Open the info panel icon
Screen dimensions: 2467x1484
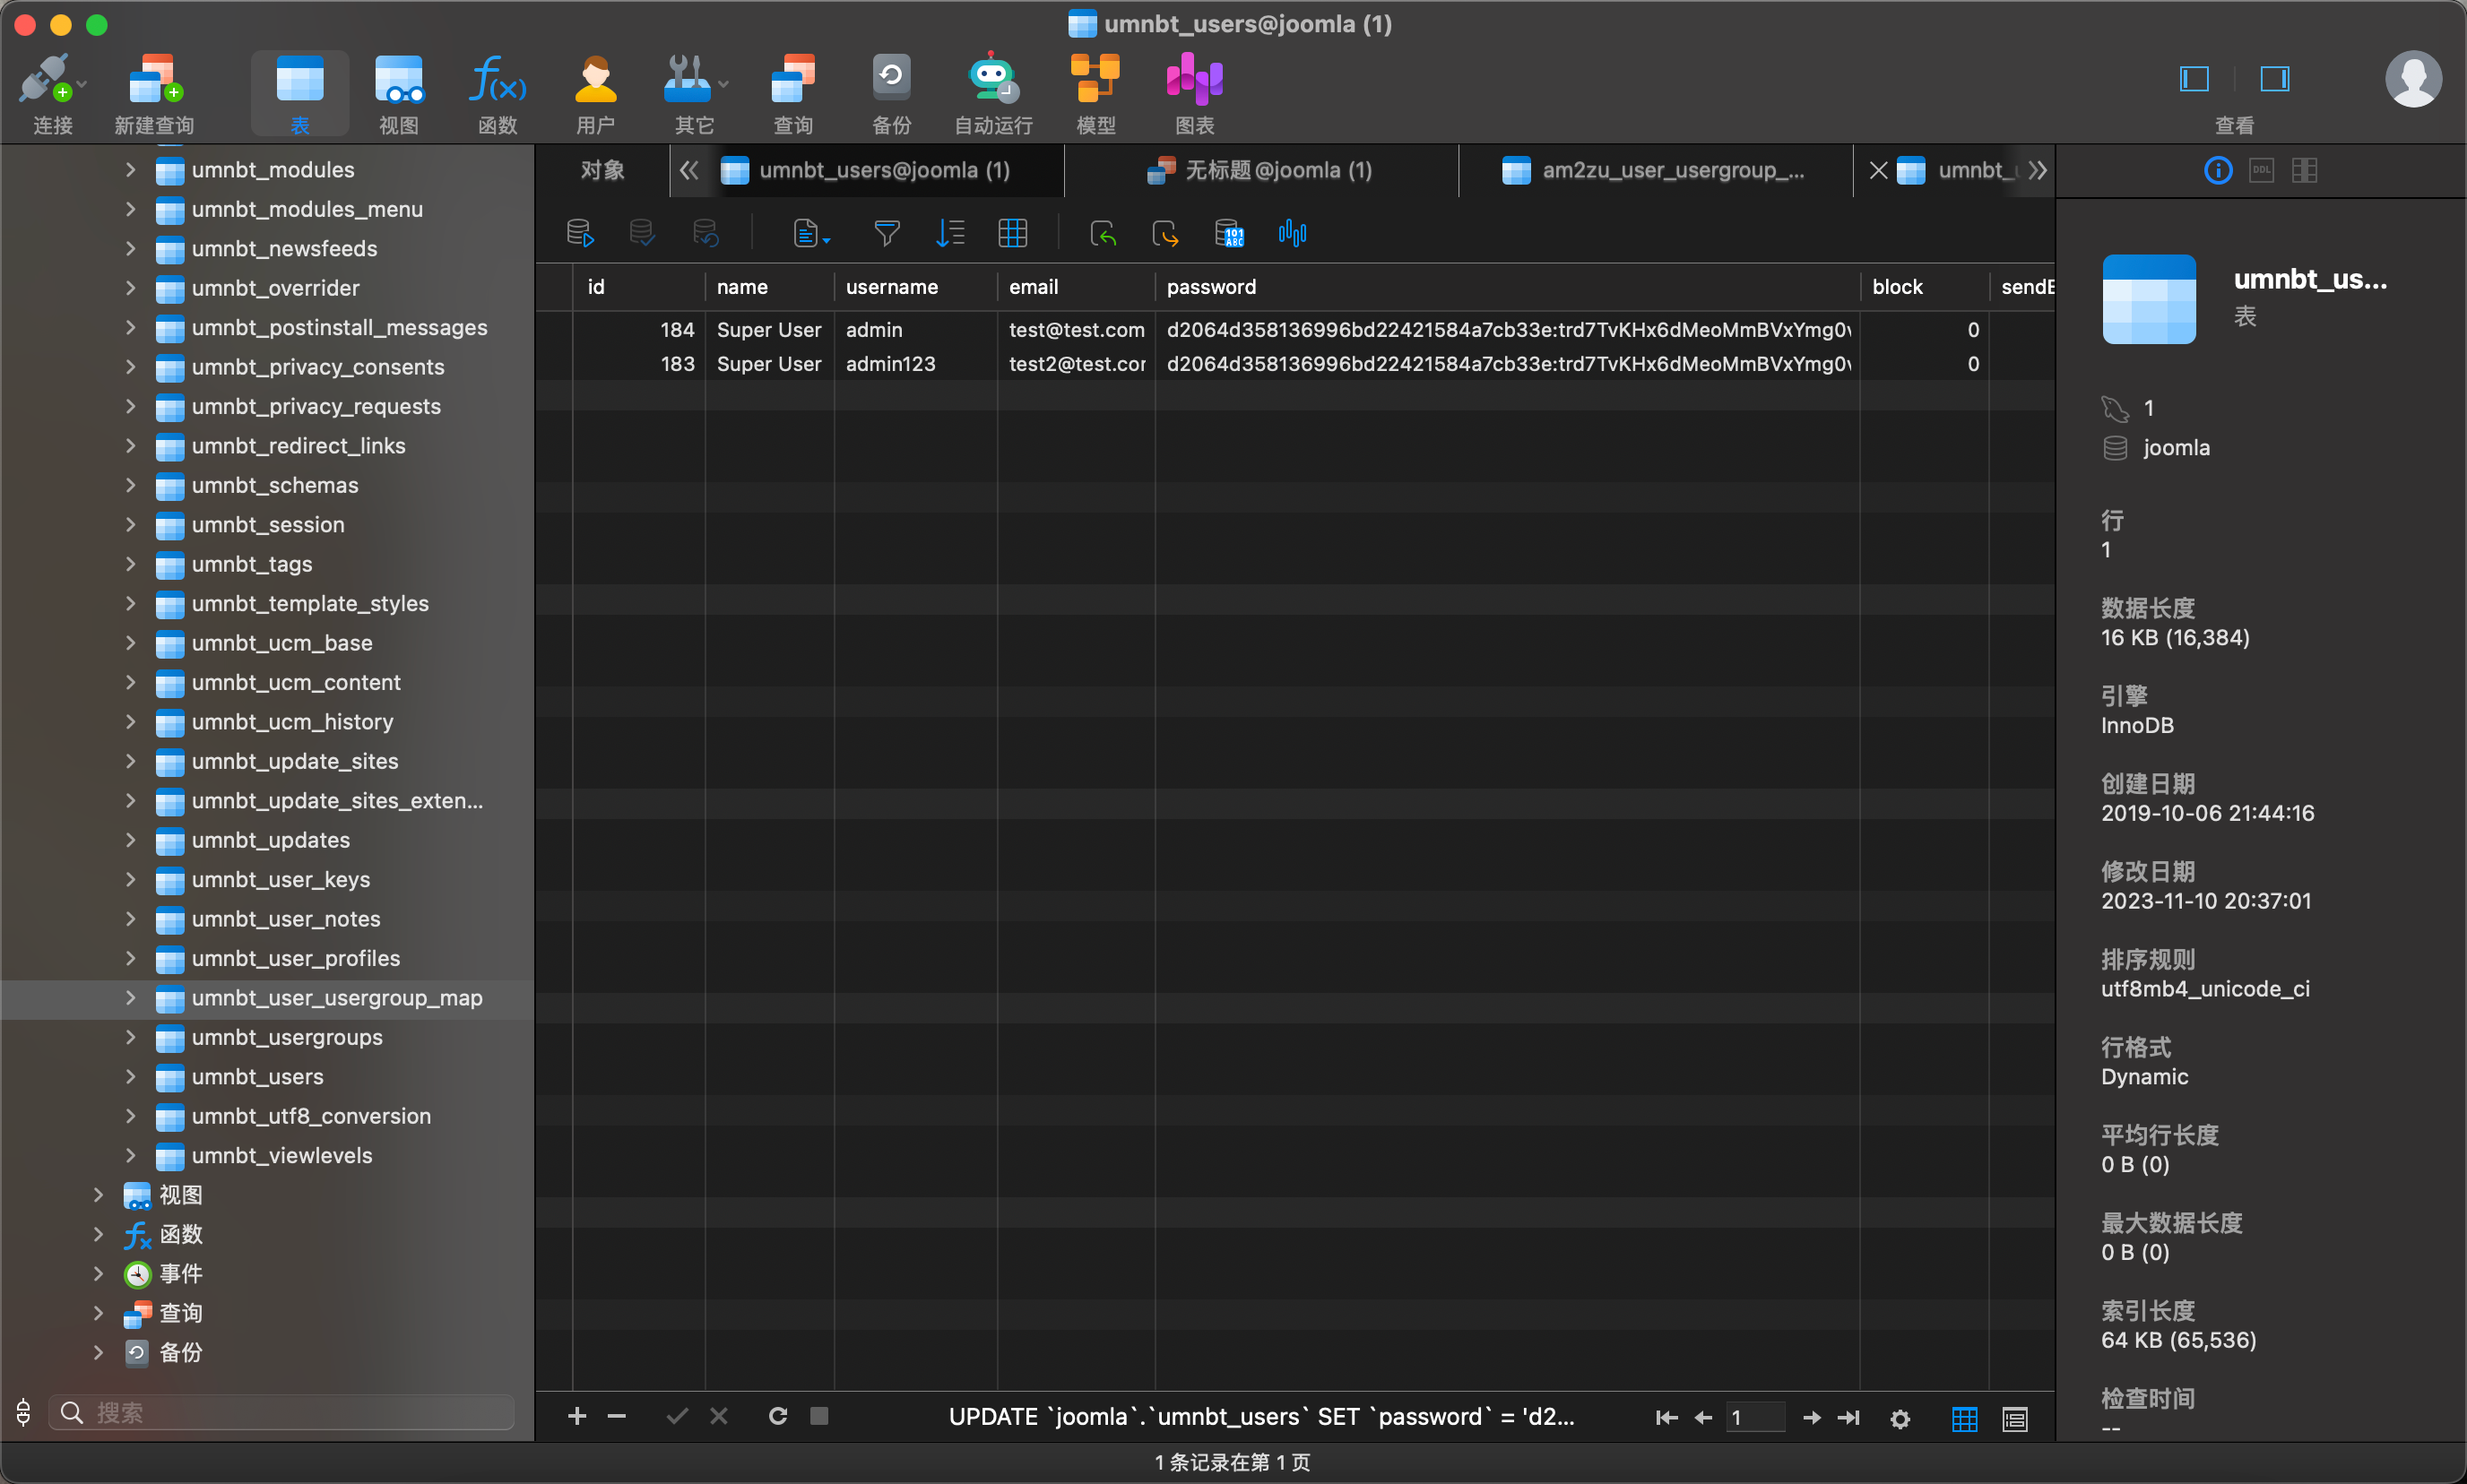point(2218,170)
